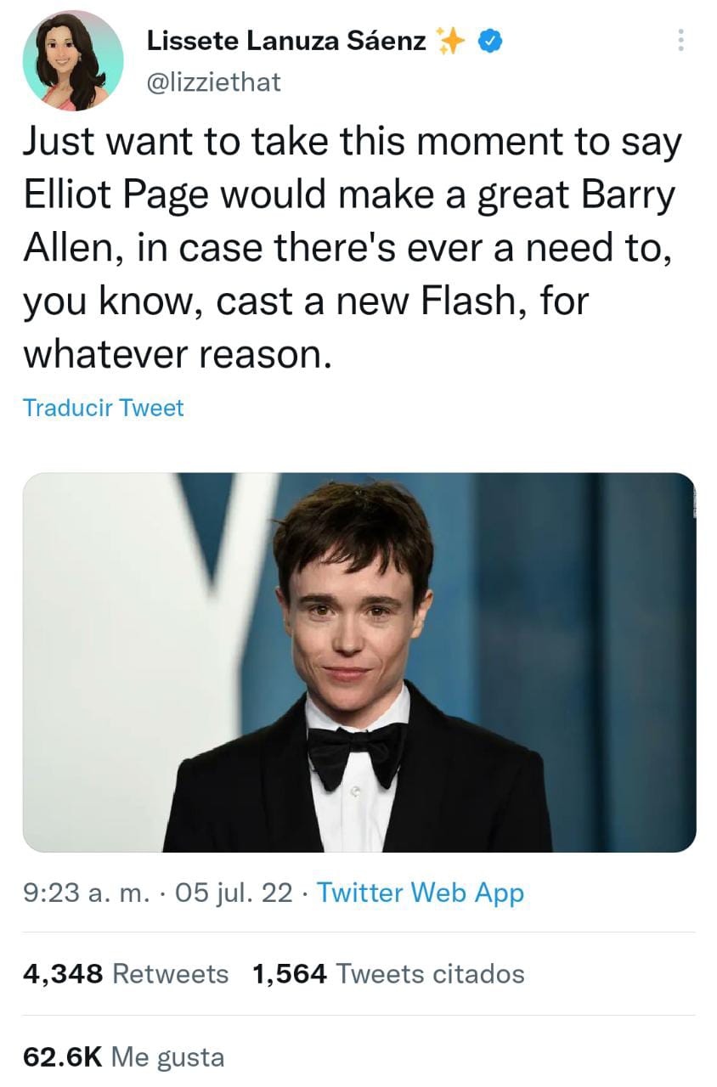The height and width of the screenshot is (1087, 717).
Task: Click the blue verified badge next to the name
Action: pyautogui.click(x=488, y=40)
